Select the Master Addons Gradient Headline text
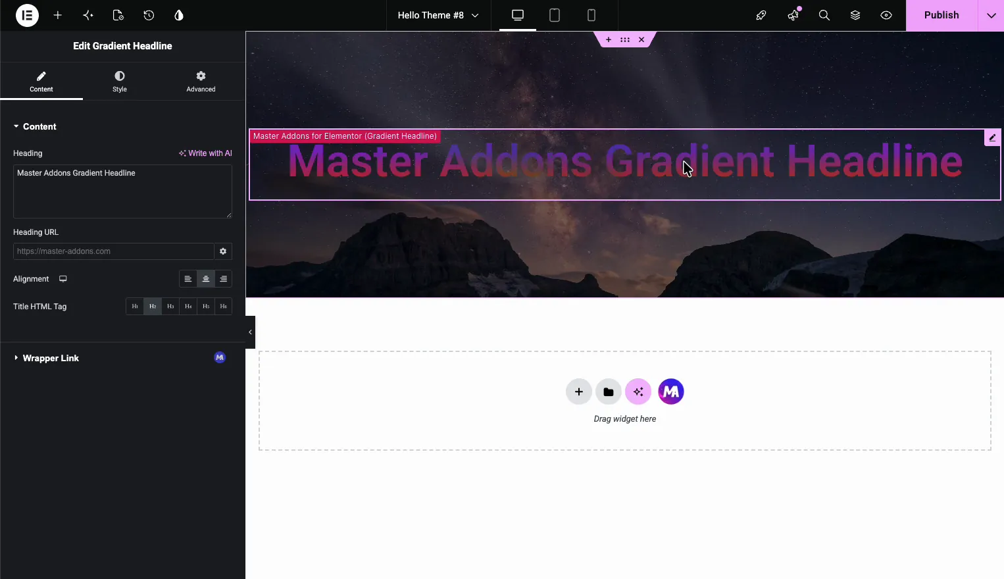The width and height of the screenshot is (1004, 579). tap(625, 161)
